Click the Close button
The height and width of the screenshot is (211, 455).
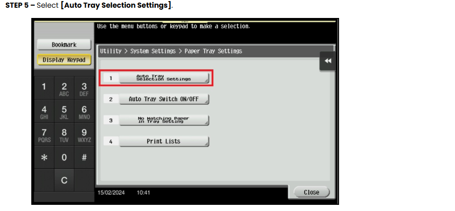click(312, 192)
